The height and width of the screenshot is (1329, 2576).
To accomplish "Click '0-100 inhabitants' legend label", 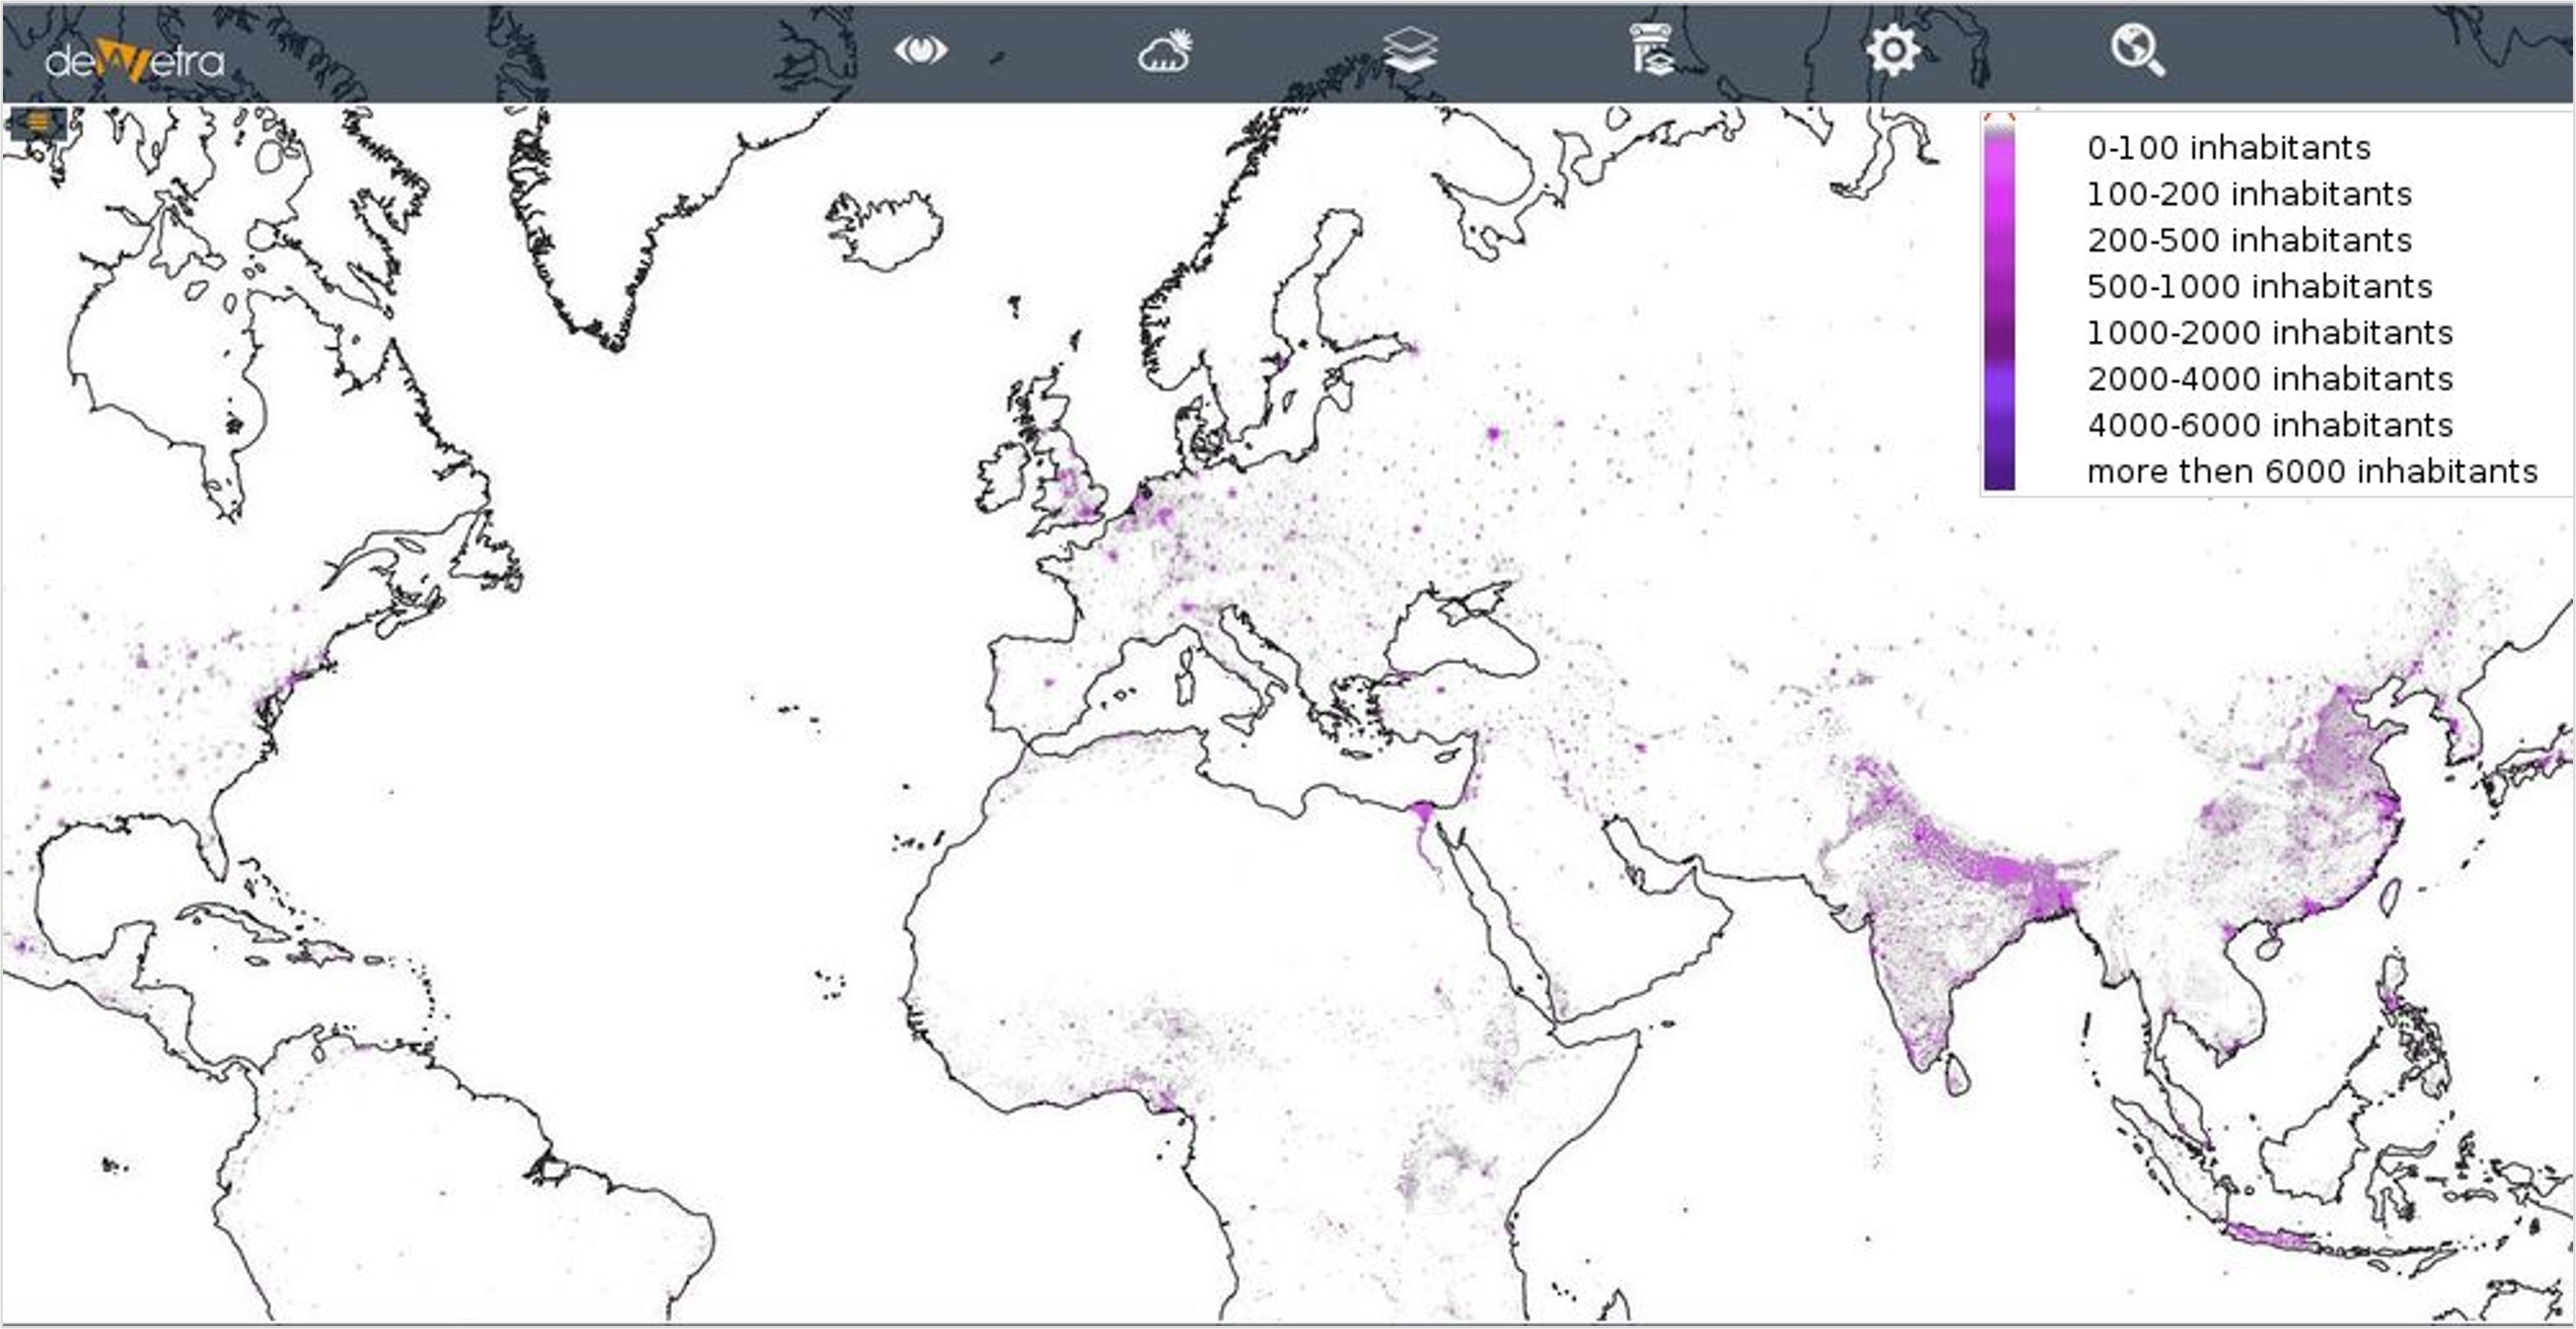I will pyautogui.click(x=2228, y=148).
